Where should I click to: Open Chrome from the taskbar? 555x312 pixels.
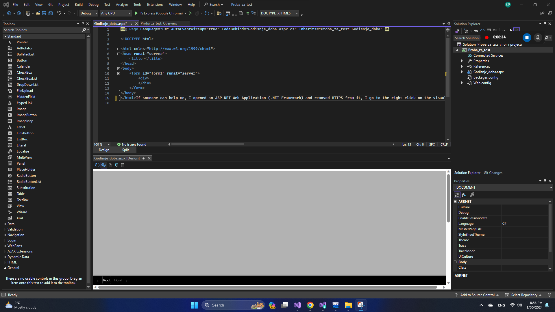pos(310,305)
